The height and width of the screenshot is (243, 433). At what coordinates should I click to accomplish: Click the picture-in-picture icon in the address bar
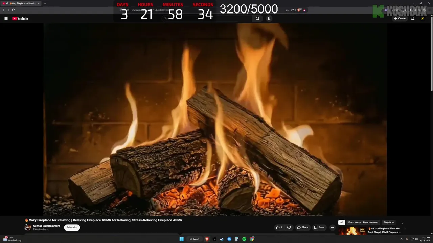287,10
